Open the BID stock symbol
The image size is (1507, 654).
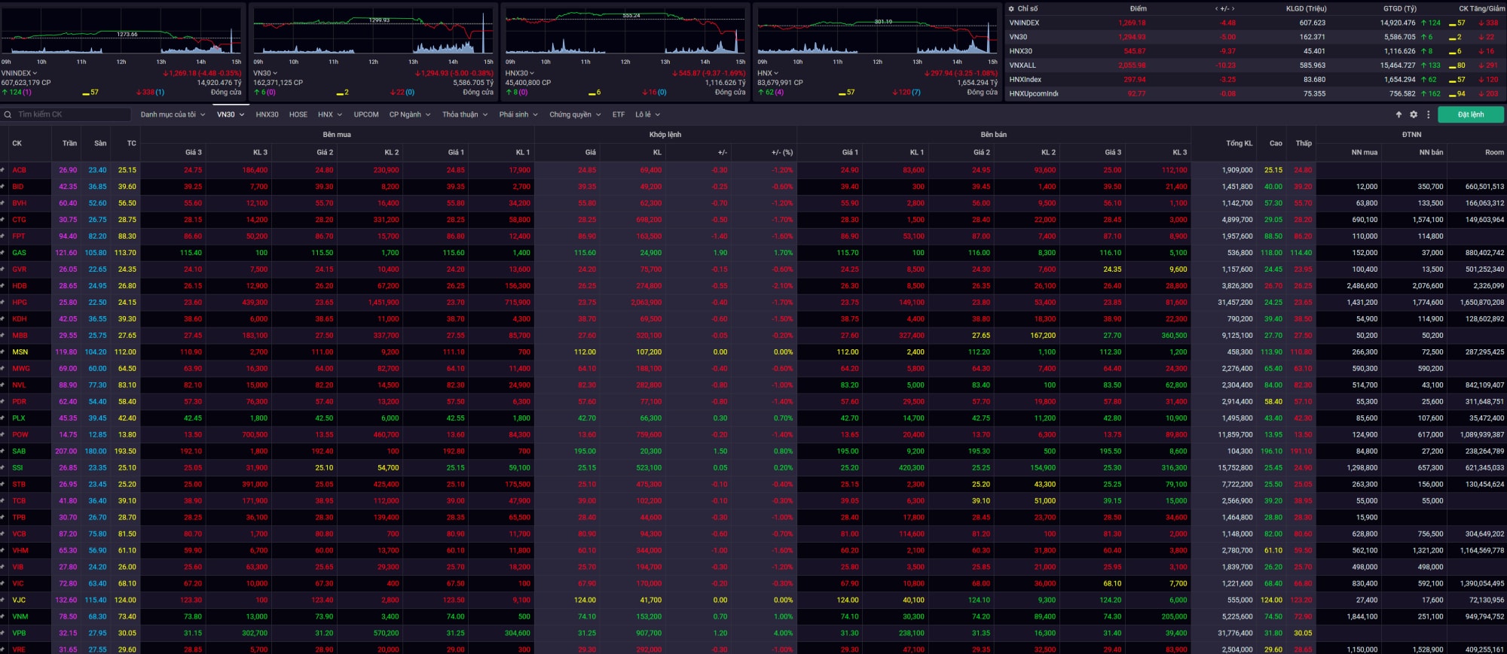pyautogui.click(x=17, y=187)
